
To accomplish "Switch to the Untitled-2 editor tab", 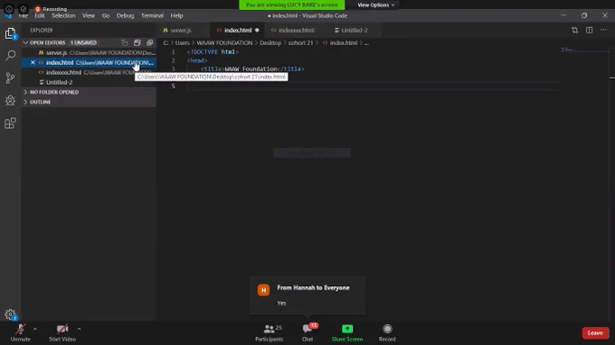I will click(x=355, y=30).
